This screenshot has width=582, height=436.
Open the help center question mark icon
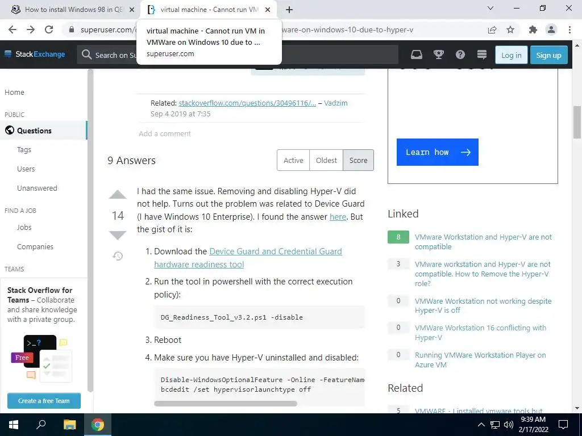click(x=460, y=55)
